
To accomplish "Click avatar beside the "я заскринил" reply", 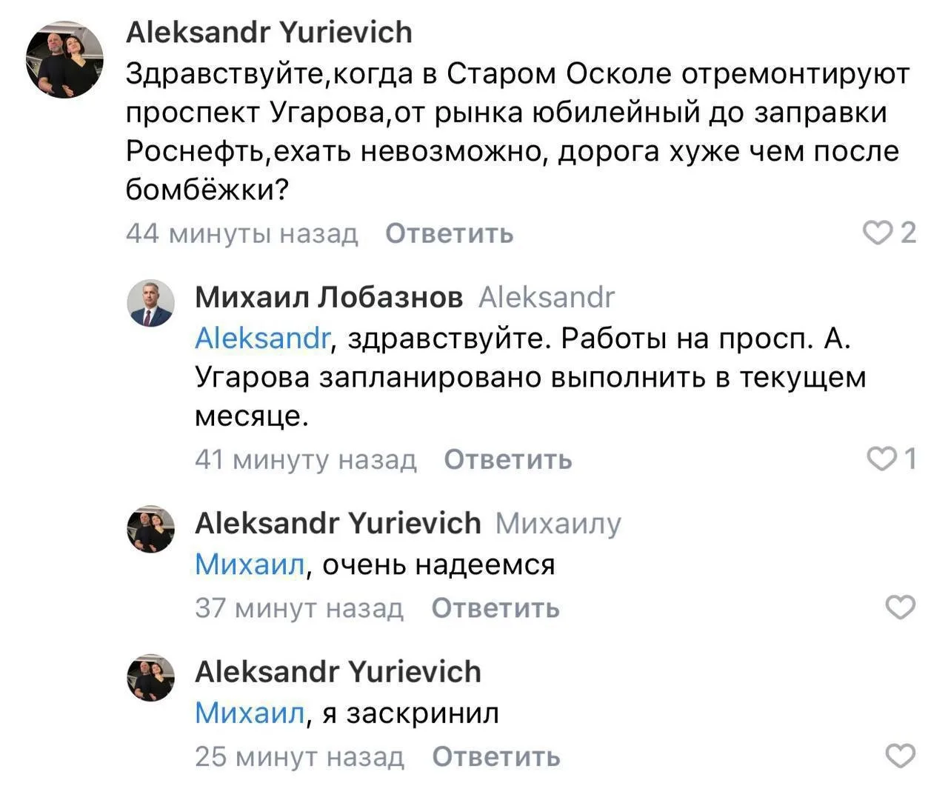I will [150, 677].
